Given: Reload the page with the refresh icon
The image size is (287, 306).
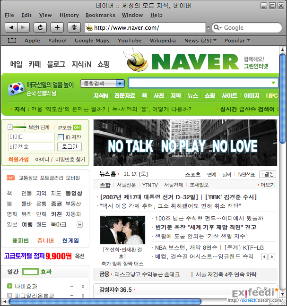Looking at the screenshot, I should [40, 27].
